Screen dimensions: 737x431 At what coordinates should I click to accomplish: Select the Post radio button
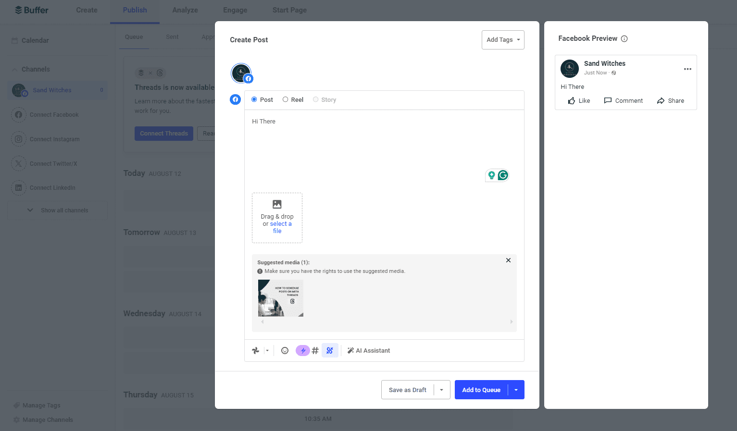(254, 99)
